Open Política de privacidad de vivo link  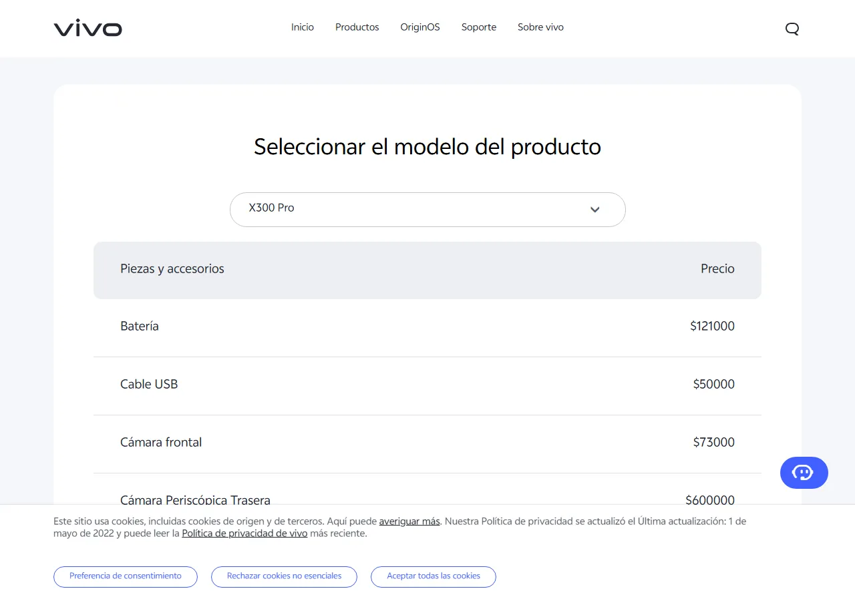(244, 534)
